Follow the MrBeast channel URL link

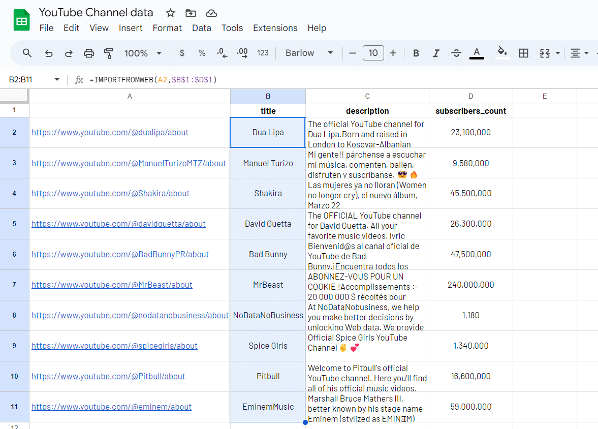point(112,285)
